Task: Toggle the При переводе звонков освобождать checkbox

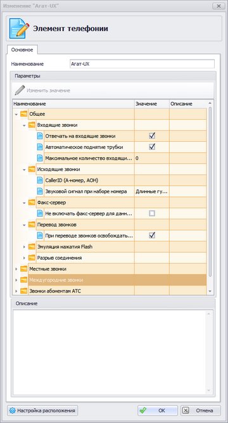Action: 152,236
